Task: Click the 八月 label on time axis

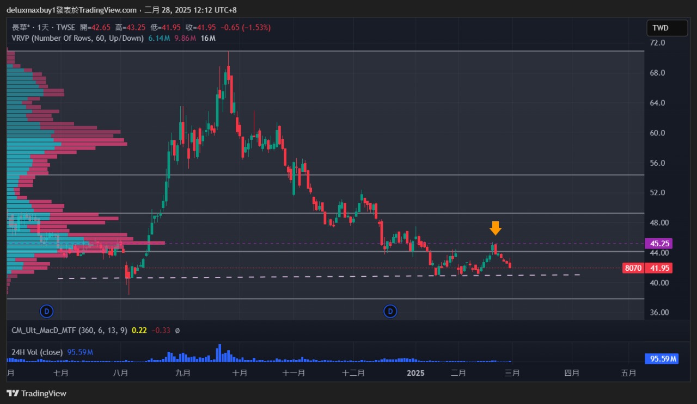Action: [x=120, y=373]
